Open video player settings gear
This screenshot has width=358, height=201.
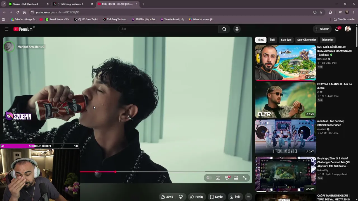(227, 178)
